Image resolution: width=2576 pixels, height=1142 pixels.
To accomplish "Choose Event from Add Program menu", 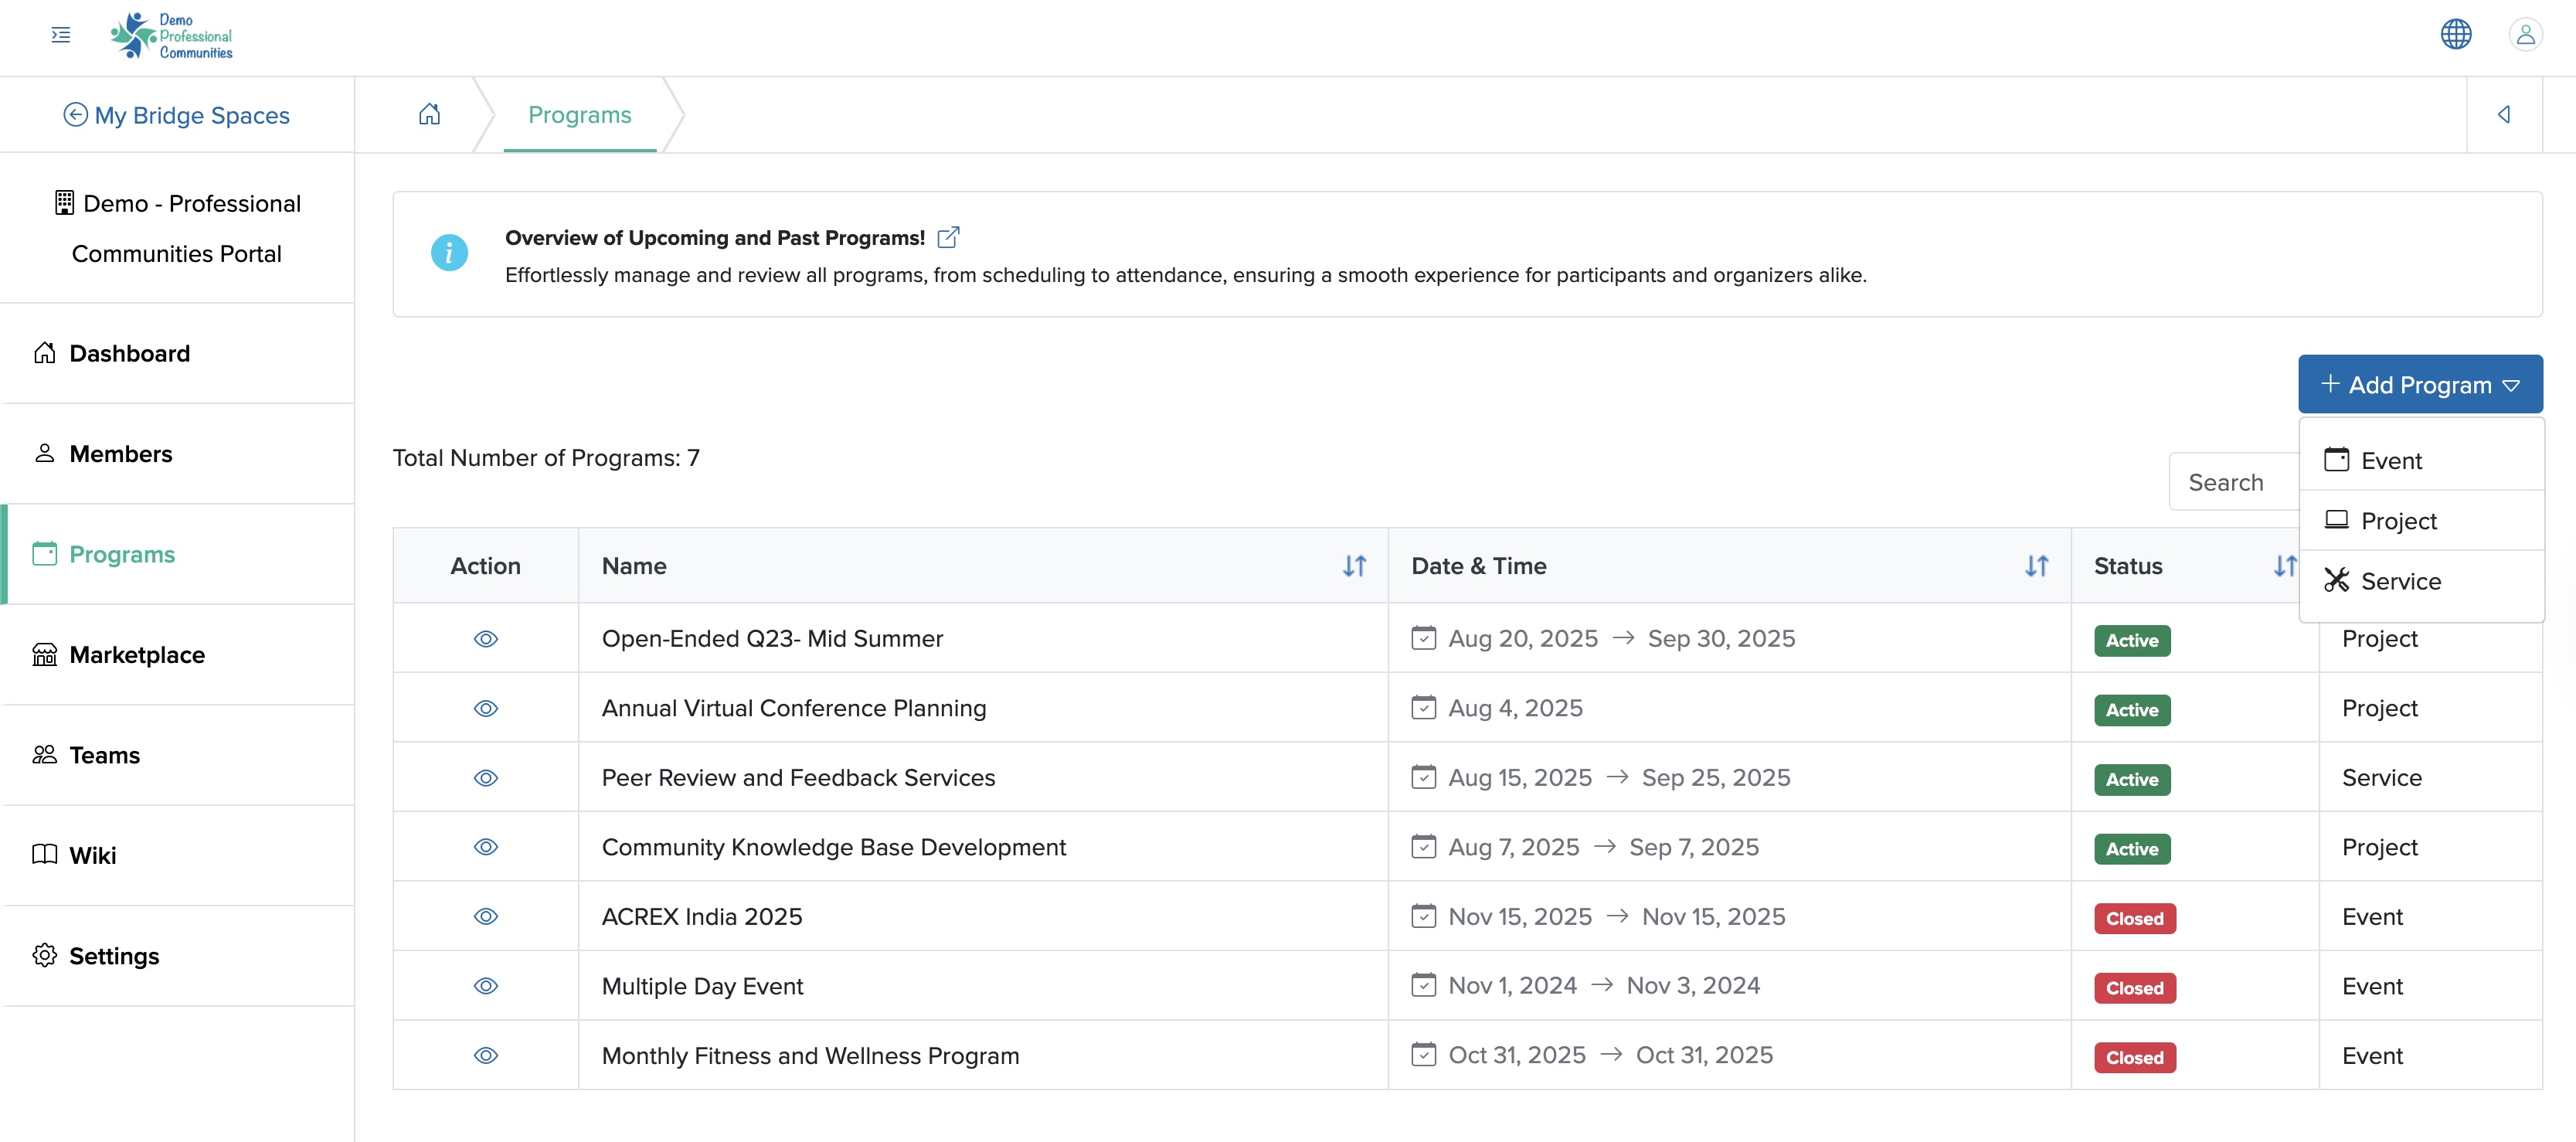I will coord(2421,460).
